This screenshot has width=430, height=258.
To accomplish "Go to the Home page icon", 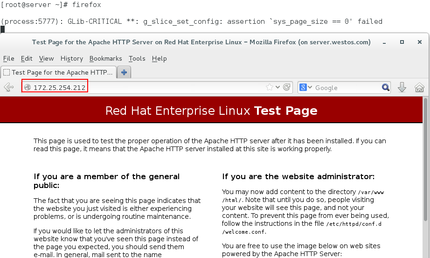I will tap(419, 87).
